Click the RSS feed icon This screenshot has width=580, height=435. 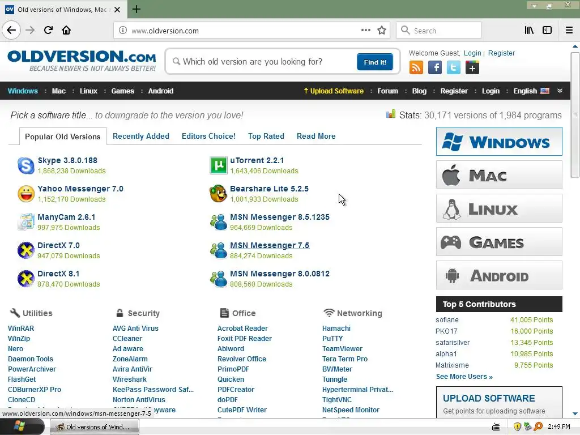tap(416, 68)
